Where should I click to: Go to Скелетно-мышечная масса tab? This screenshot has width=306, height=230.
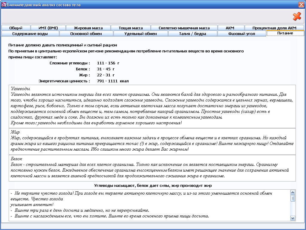[184, 28]
